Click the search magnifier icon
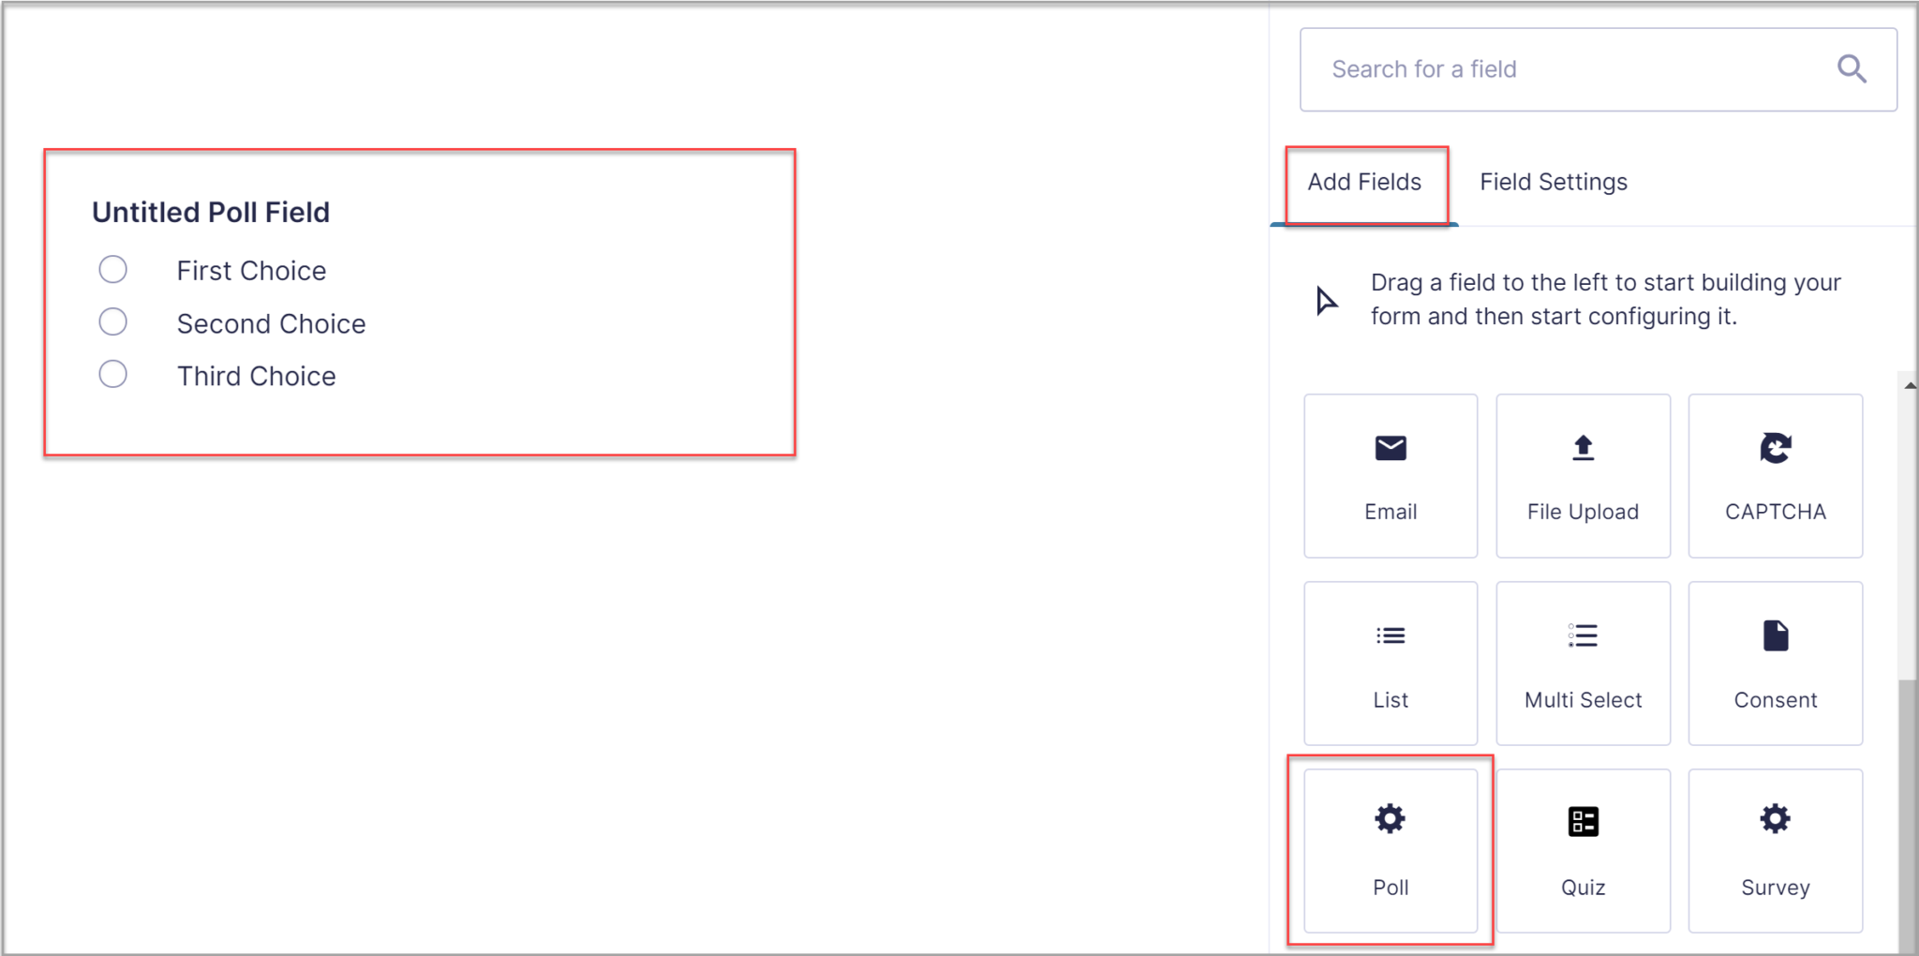The image size is (1919, 956). pos(1851,68)
